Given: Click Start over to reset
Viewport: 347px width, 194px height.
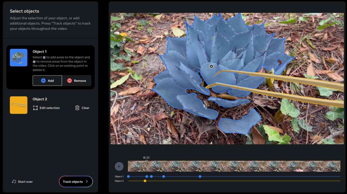Looking at the screenshot, I should click(22, 182).
